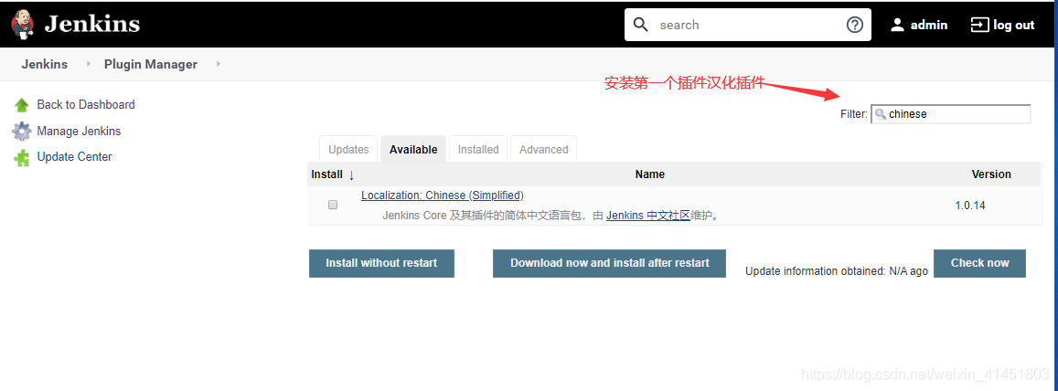The height and width of the screenshot is (391, 1058).
Task: Click the Version column header
Action: (x=991, y=174)
